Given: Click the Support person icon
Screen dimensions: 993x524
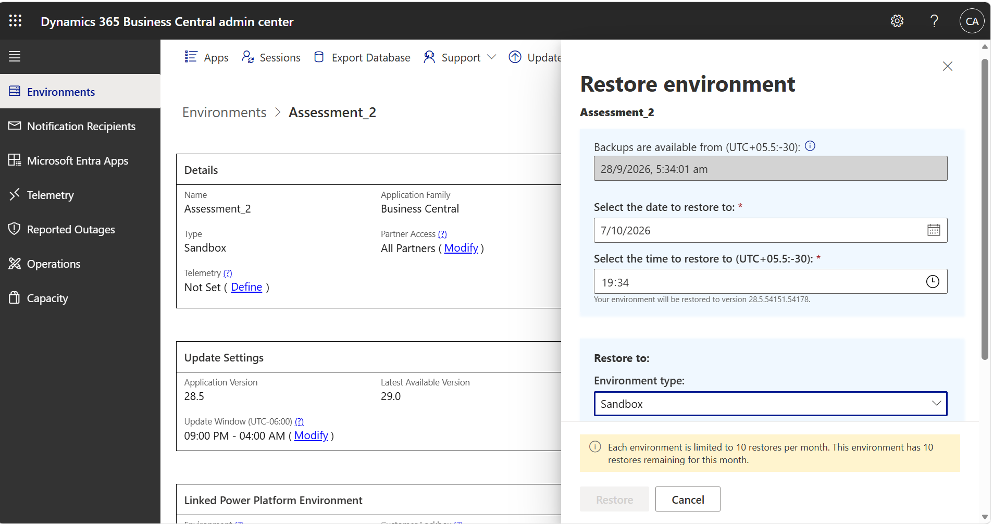Looking at the screenshot, I should click(429, 57).
